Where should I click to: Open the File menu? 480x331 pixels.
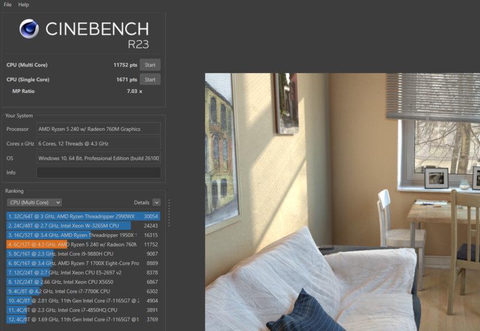pos(7,5)
